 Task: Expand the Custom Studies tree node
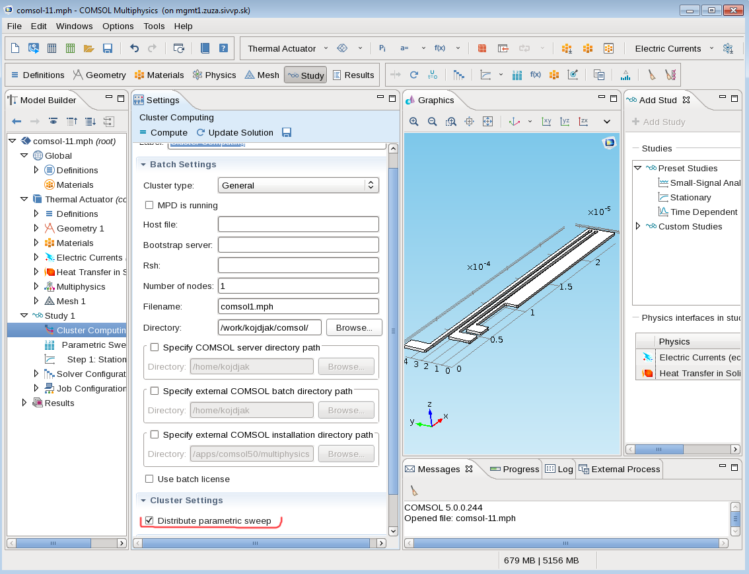click(638, 227)
